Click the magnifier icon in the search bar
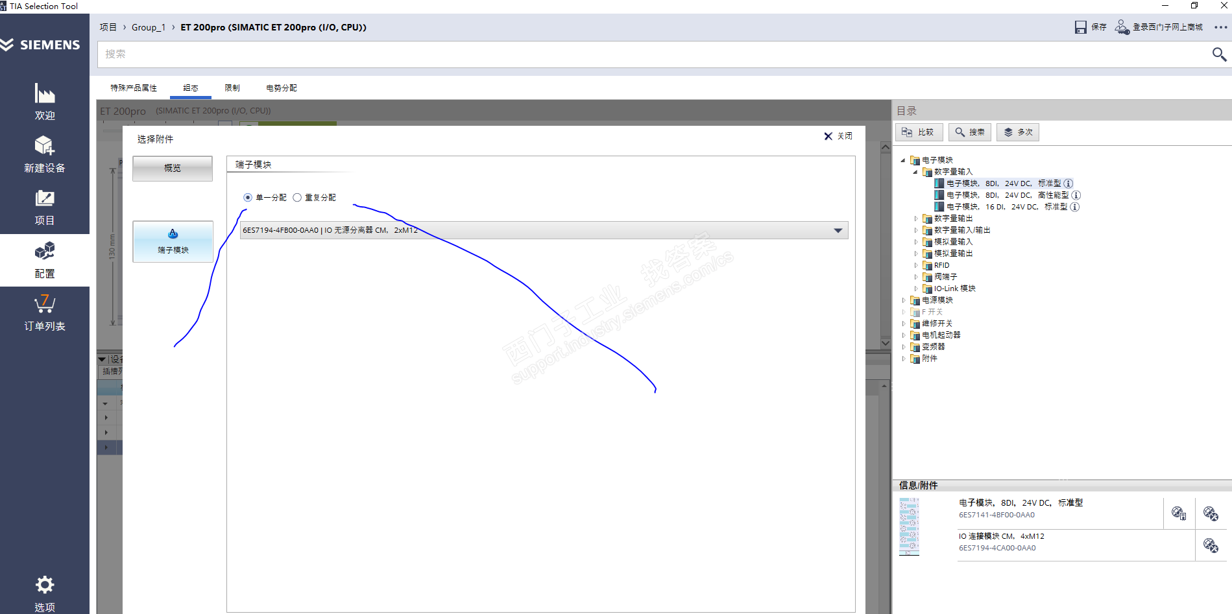The height and width of the screenshot is (614, 1232). 1219,54
